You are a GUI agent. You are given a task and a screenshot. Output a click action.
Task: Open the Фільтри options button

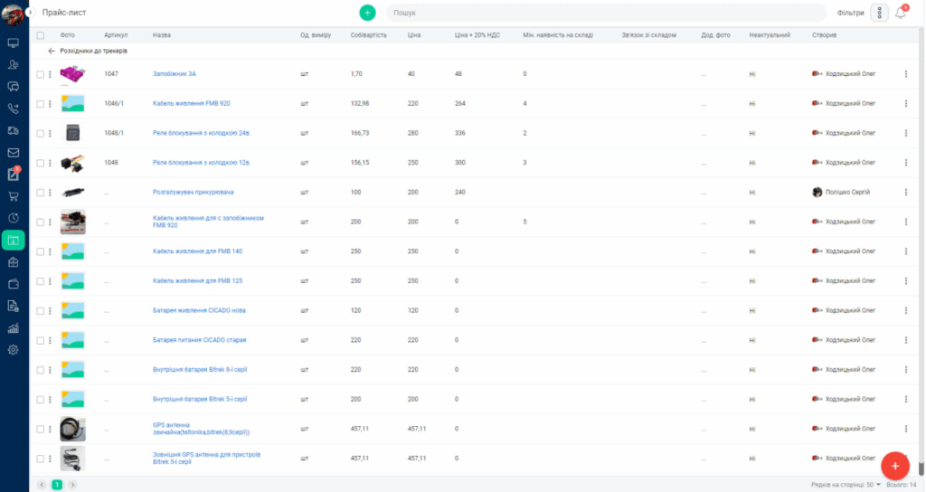click(x=879, y=13)
